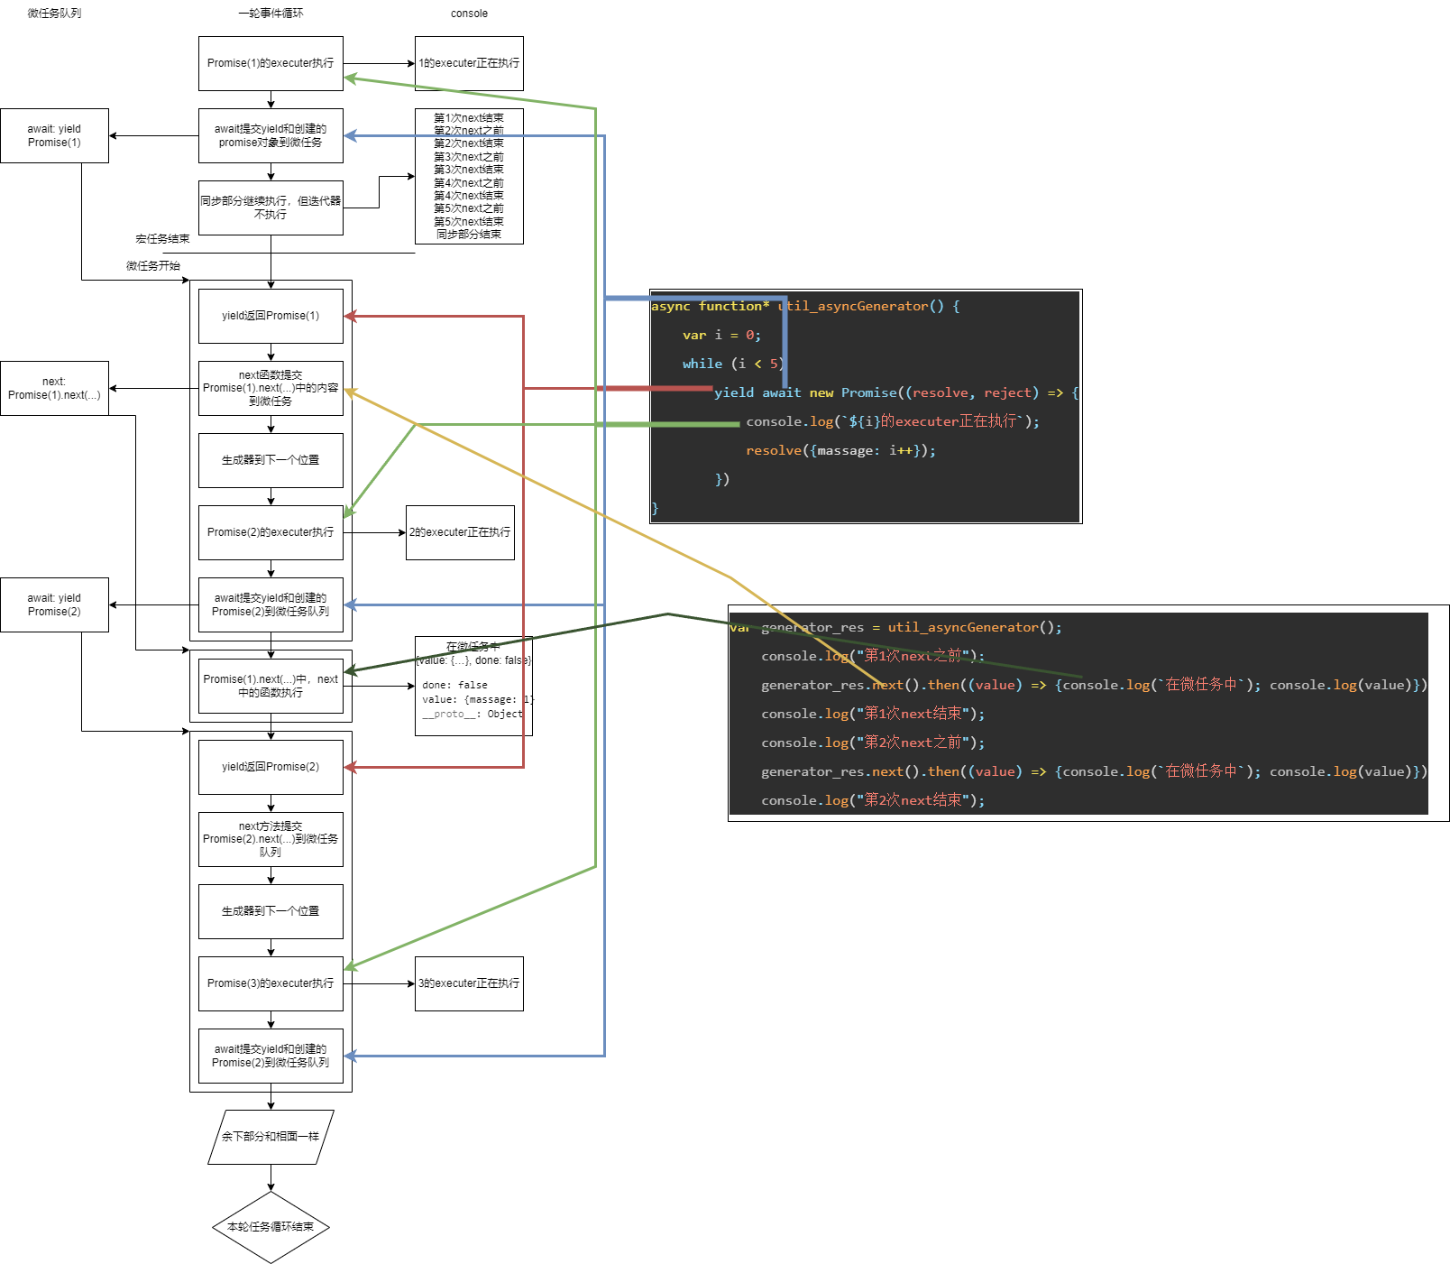Select the 2的executer正在执行 console box

point(460,532)
